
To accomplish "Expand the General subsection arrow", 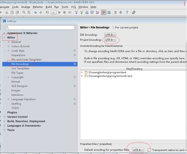I will pyautogui.click(x=8, y=42).
